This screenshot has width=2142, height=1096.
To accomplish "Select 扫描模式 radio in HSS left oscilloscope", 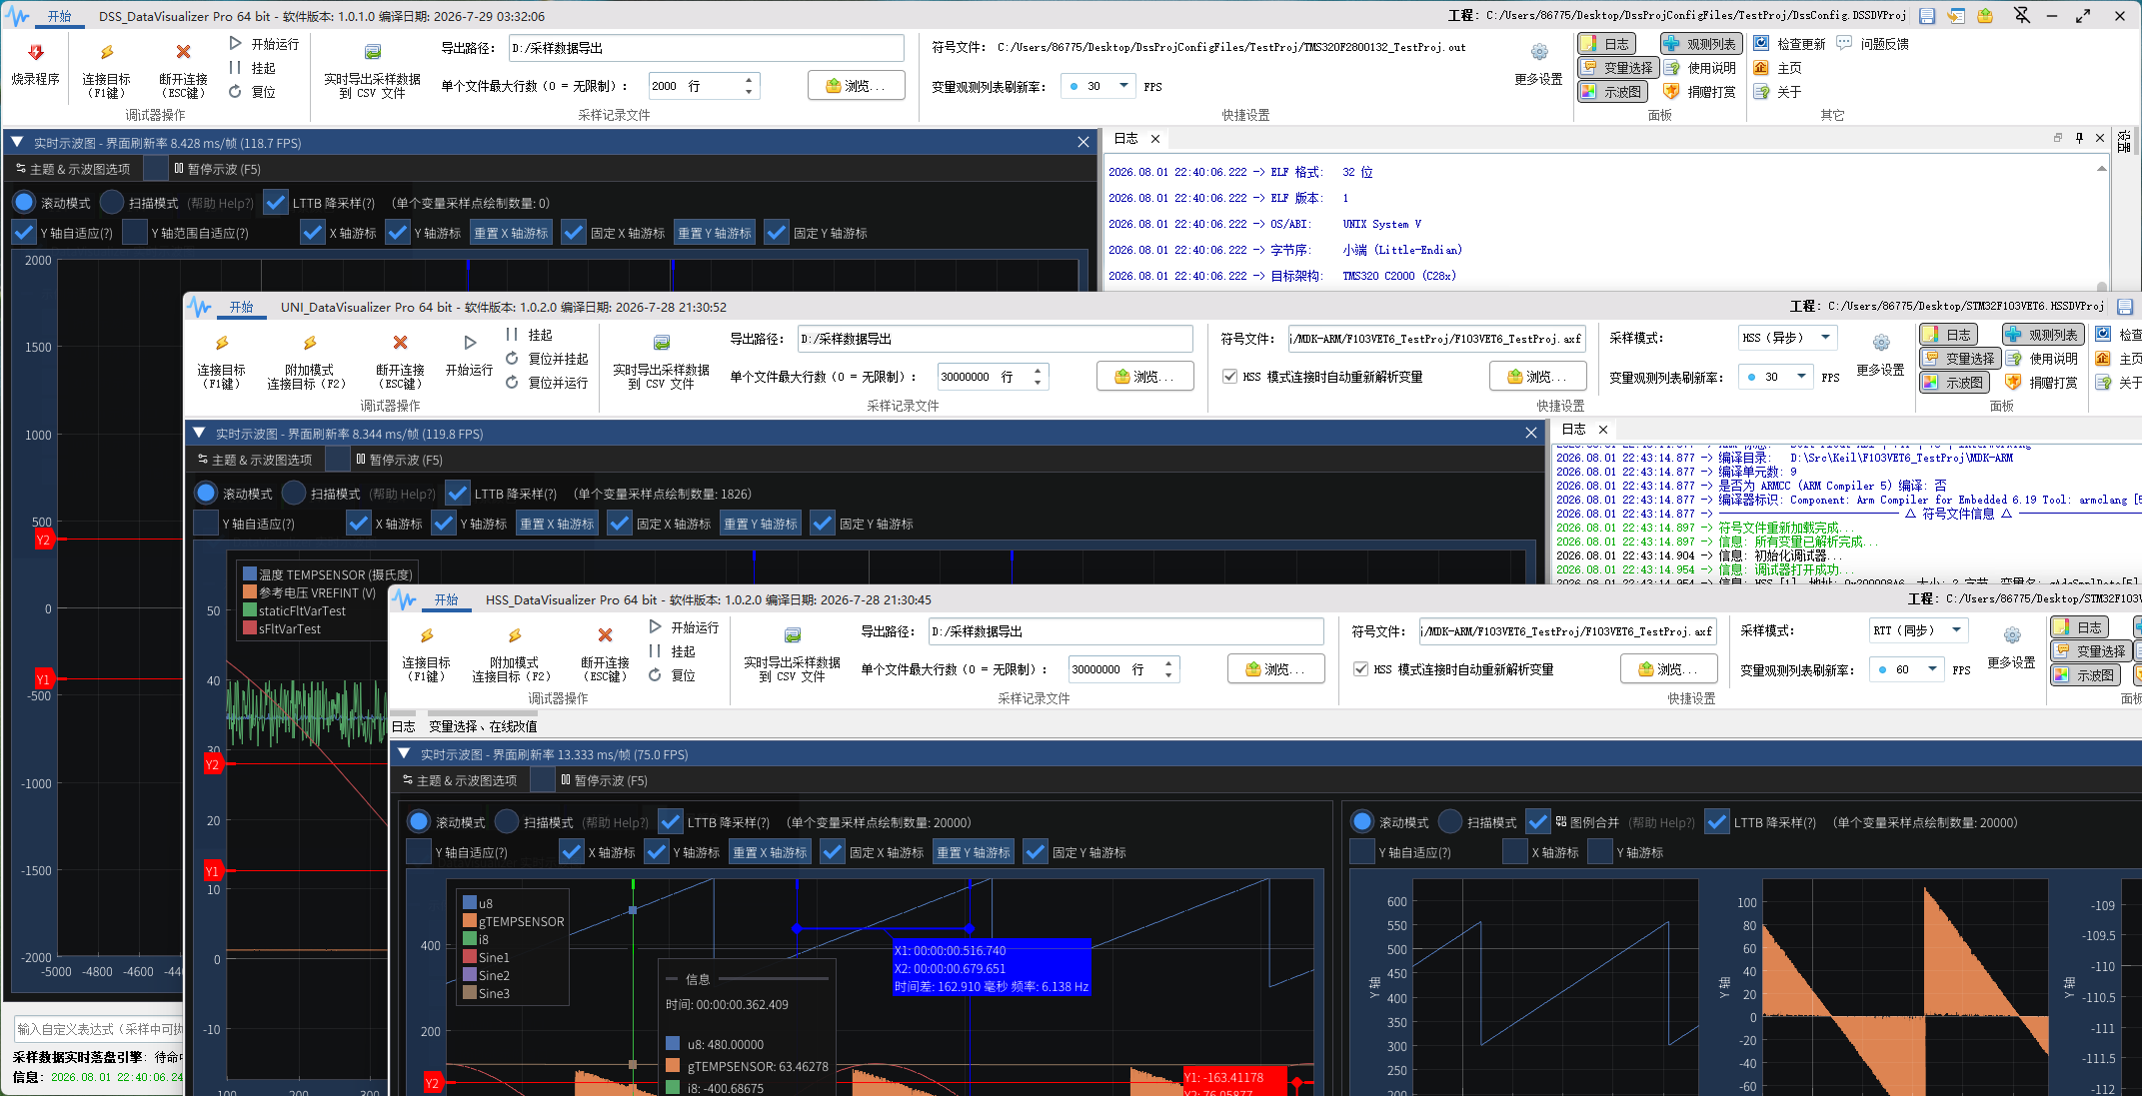I will [507, 822].
